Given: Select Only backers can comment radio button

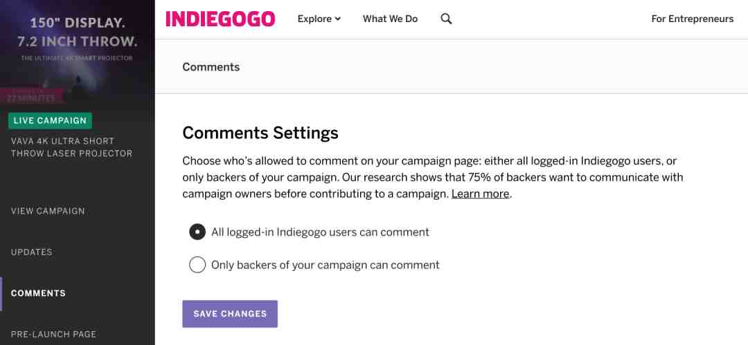Looking at the screenshot, I should click(x=197, y=265).
